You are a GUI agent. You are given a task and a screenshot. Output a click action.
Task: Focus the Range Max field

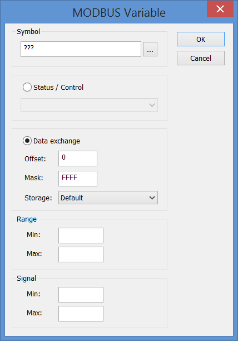[81, 254]
